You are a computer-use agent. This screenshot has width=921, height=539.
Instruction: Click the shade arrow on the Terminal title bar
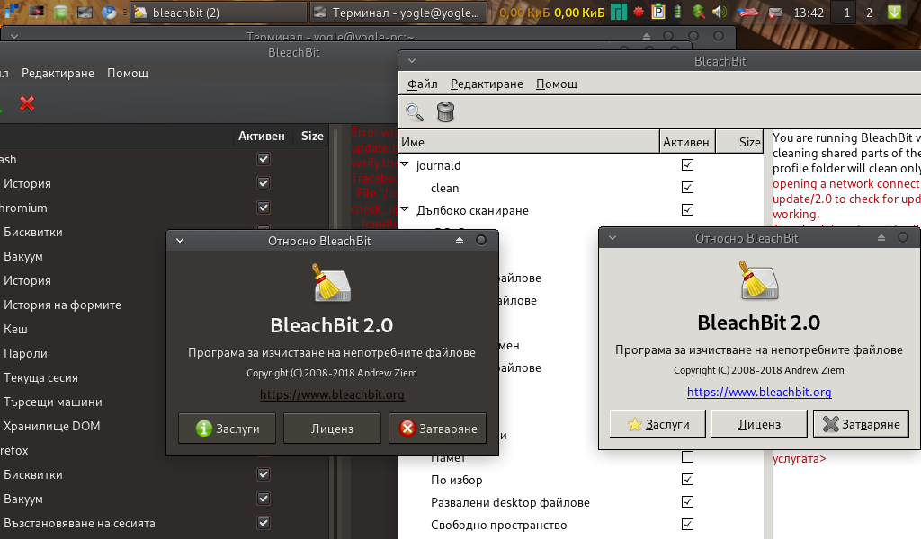647,36
